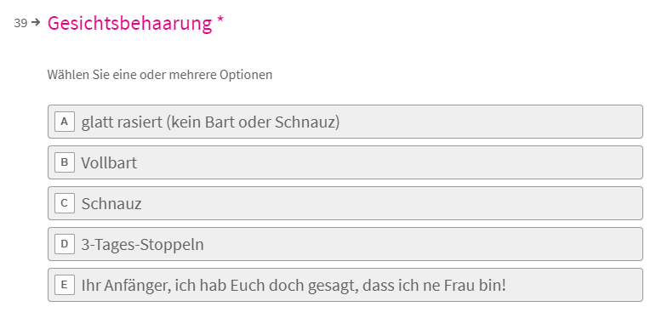The height and width of the screenshot is (318, 656).
Task: Click the 'Gesichtsbehaarung' question heading
Action: (129, 24)
